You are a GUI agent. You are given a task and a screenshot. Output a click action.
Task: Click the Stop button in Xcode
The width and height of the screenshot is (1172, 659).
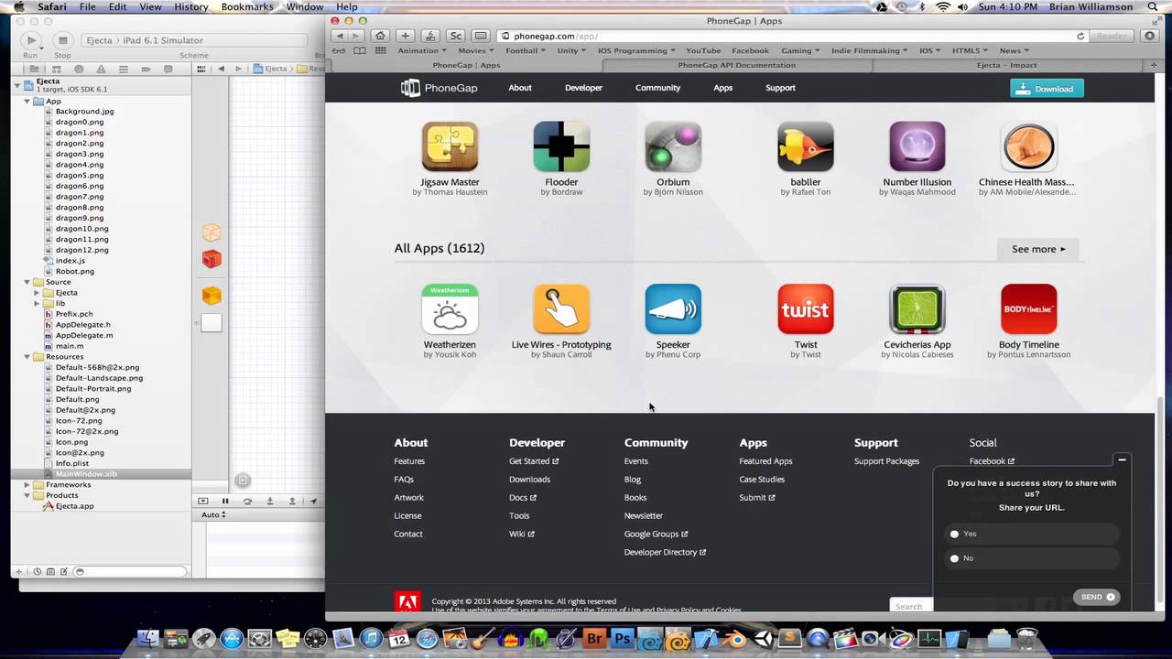point(62,40)
